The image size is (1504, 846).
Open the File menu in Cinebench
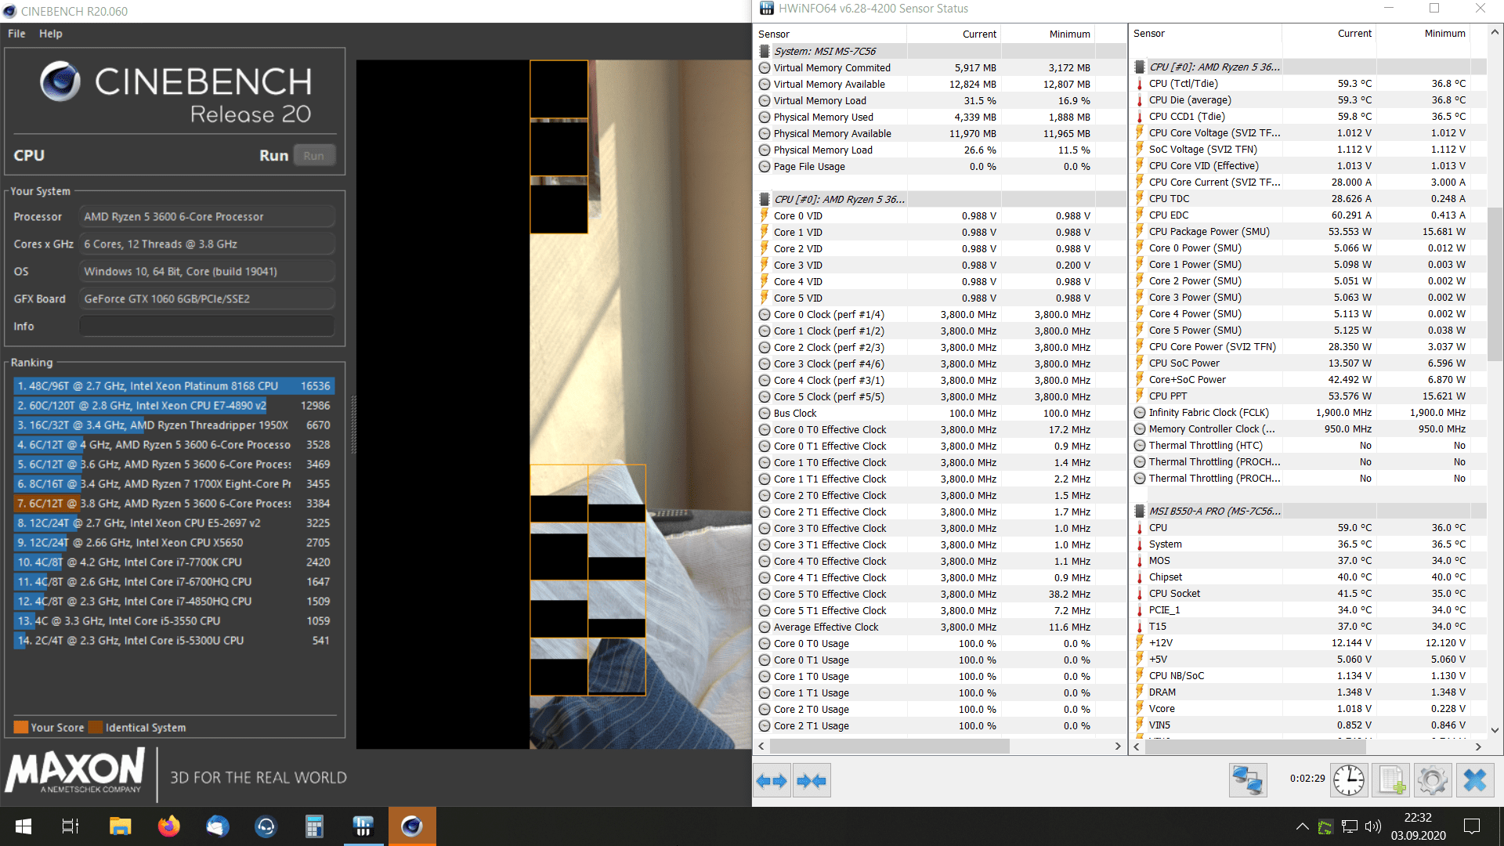[16, 34]
